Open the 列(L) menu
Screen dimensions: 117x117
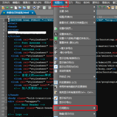[78, 2]
